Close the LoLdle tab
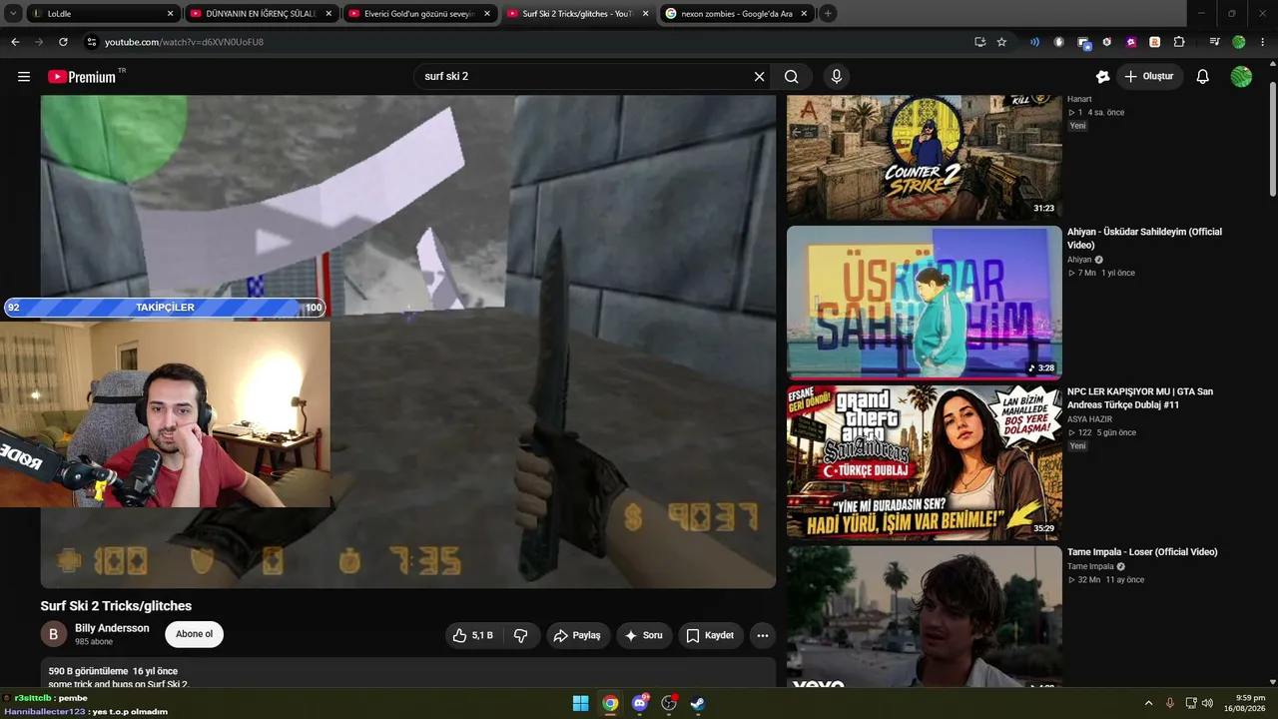Screen dimensions: 1278x719 [170, 14]
